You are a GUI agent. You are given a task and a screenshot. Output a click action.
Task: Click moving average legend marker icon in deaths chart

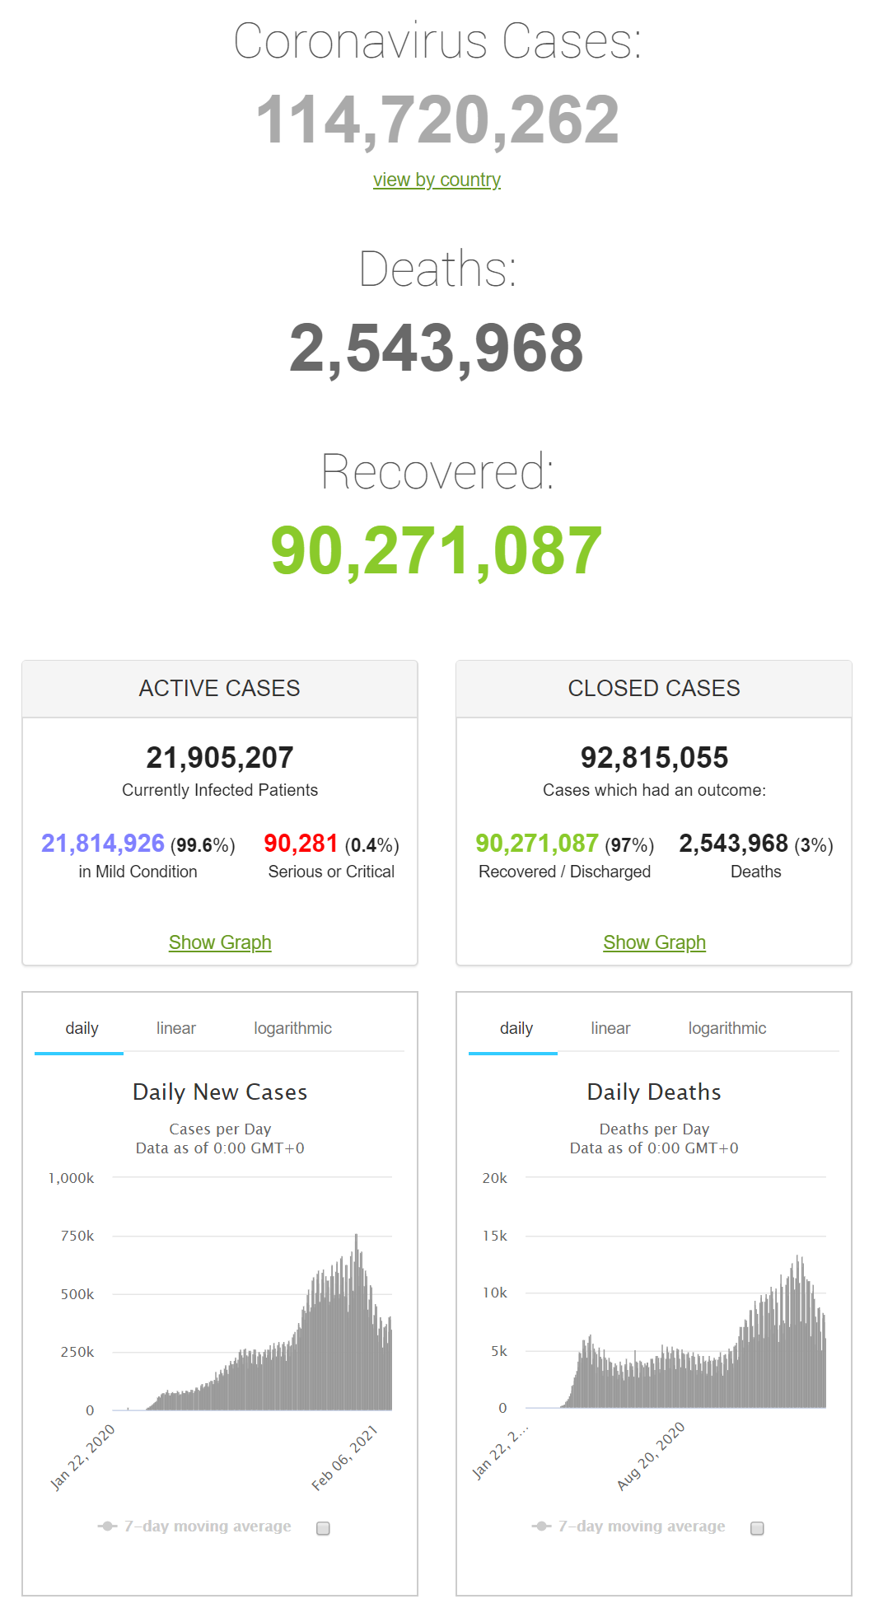click(542, 1527)
